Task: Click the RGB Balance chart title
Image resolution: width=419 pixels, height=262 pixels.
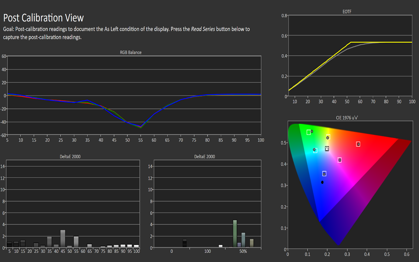Action: point(131,52)
